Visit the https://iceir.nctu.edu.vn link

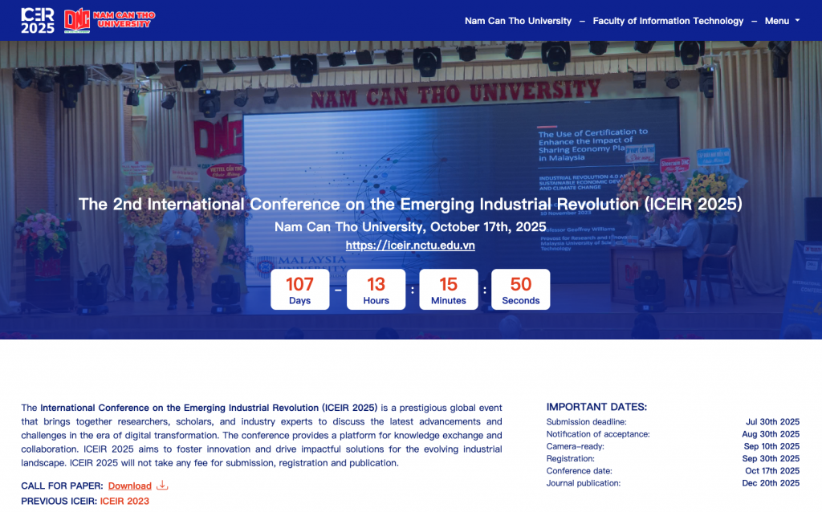410,246
